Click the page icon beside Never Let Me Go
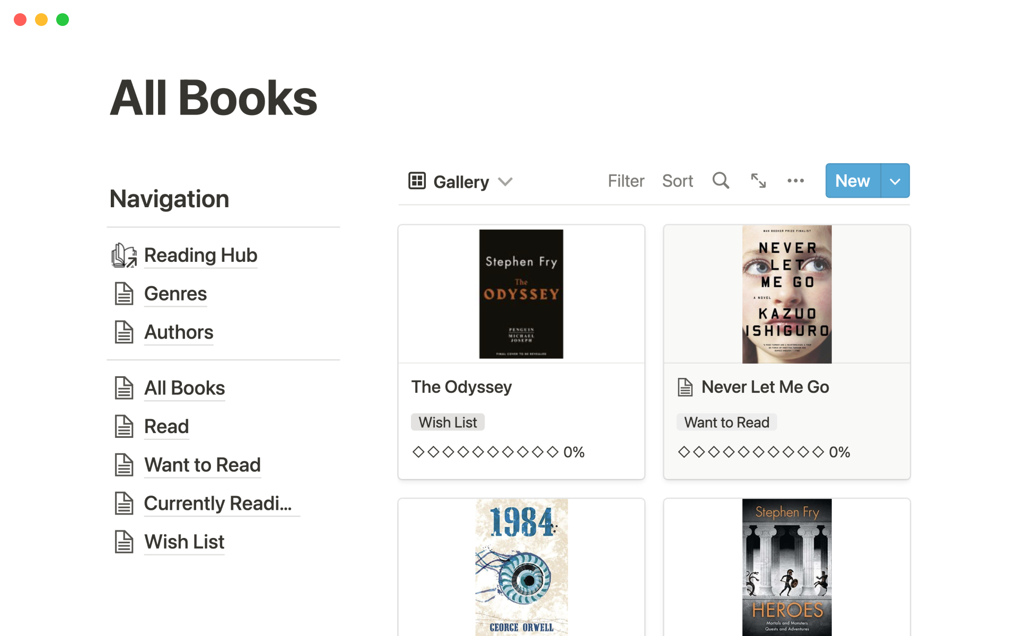The width and height of the screenshot is (1018, 636). pyautogui.click(x=685, y=387)
